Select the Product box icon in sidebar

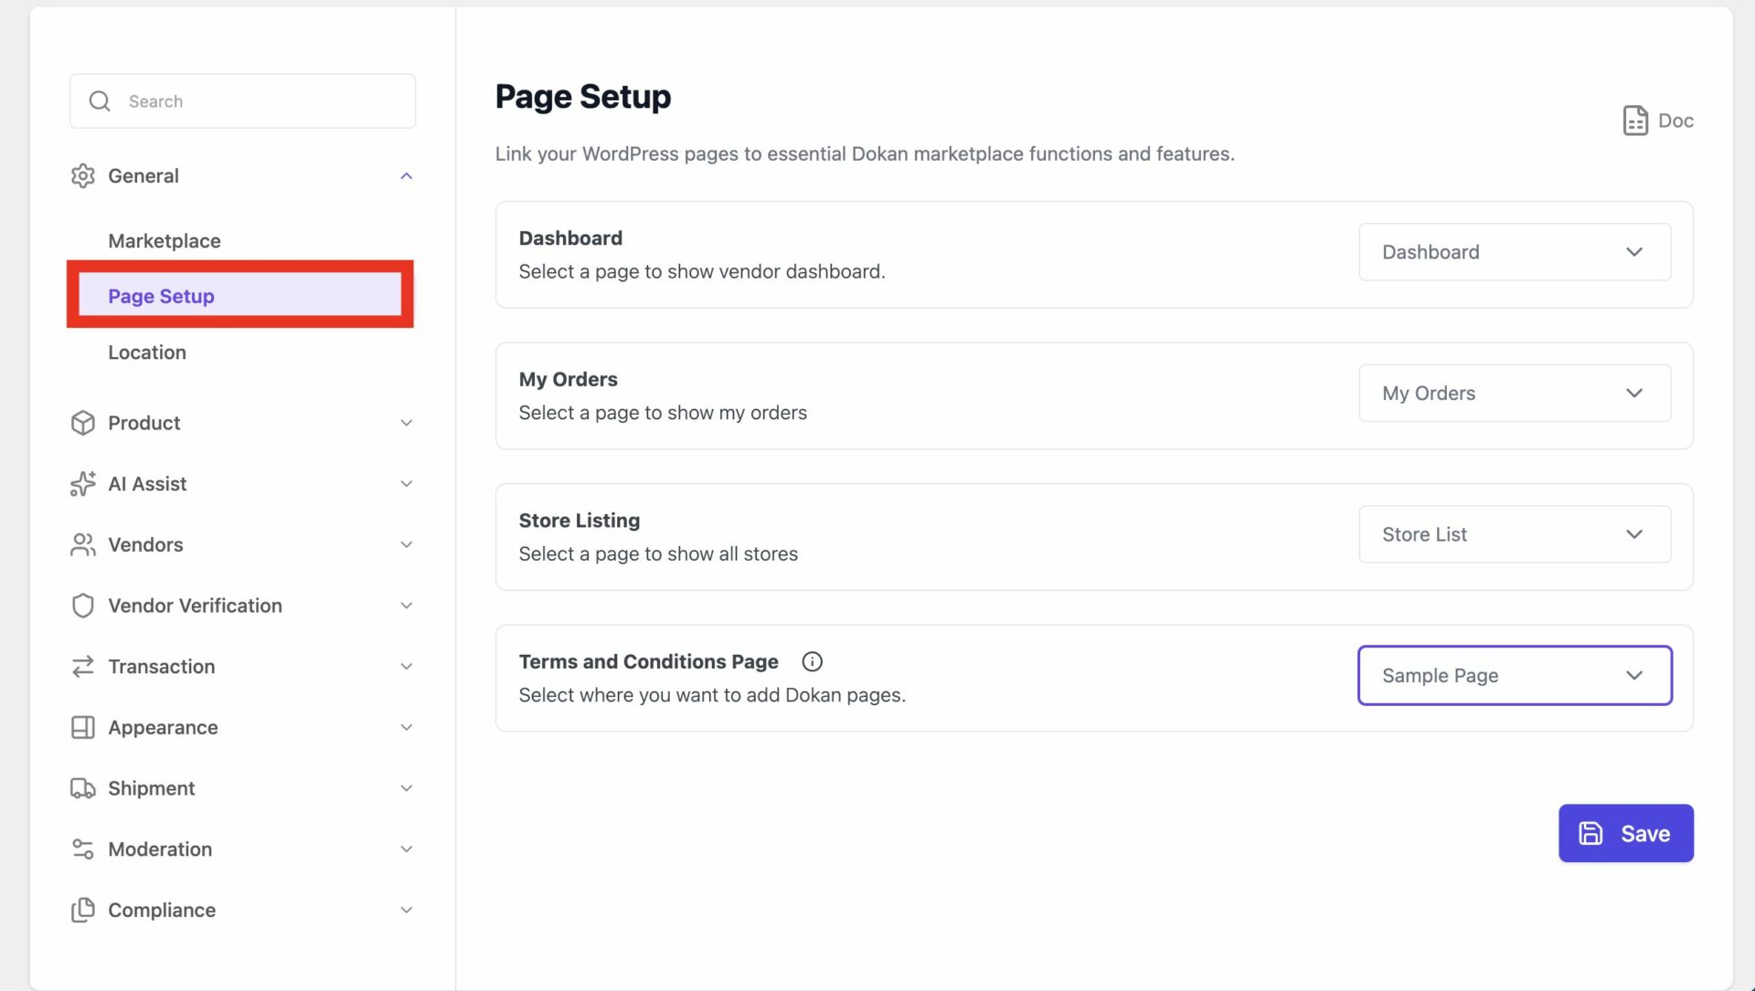[83, 423]
